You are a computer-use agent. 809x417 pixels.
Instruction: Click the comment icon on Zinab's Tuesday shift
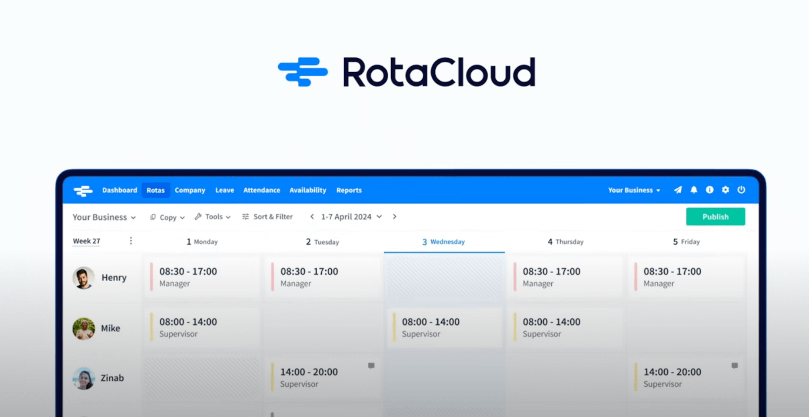coord(371,365)
